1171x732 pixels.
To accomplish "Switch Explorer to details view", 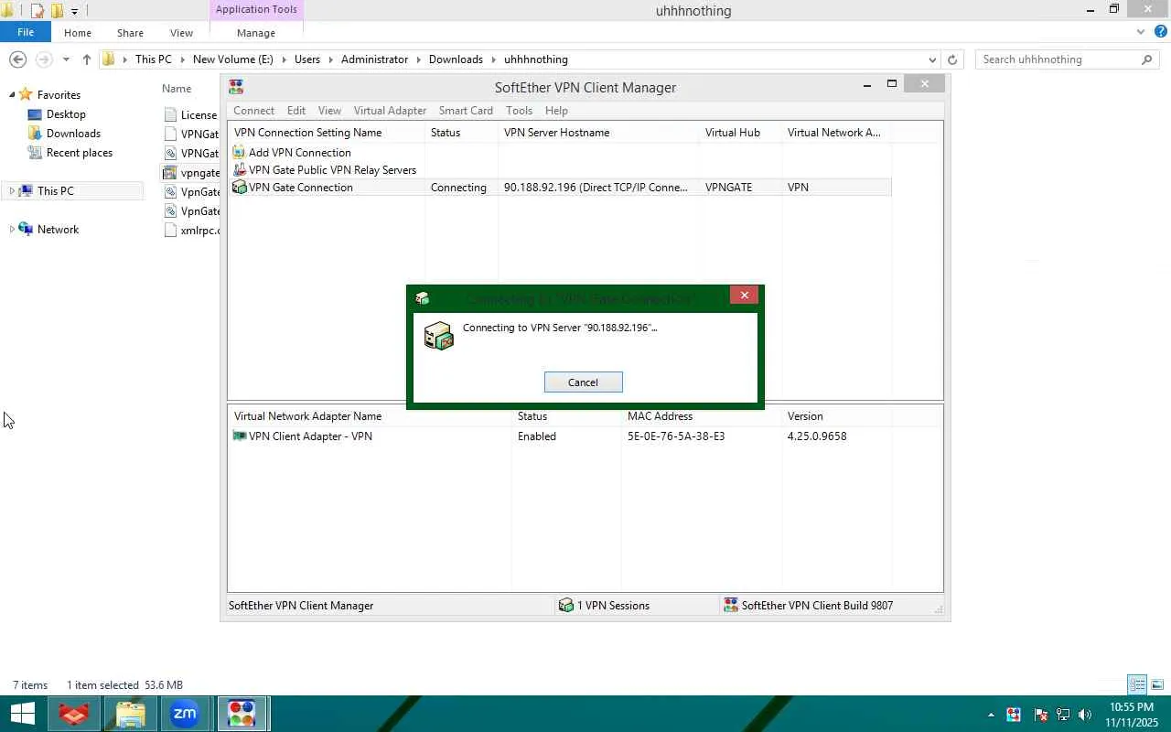I will [x=1137, y=684].
